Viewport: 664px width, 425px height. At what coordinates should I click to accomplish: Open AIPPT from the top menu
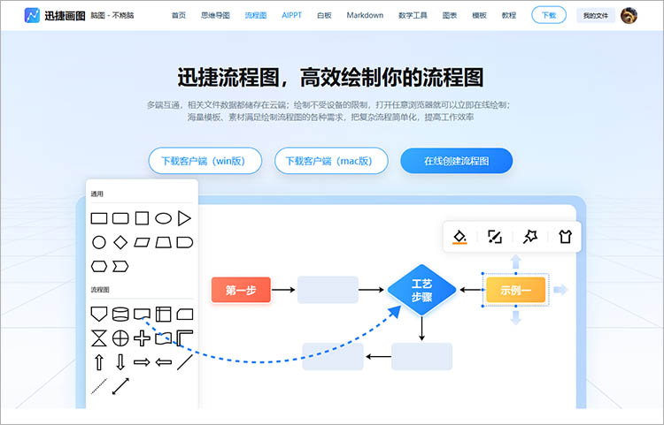pos(292,15)
